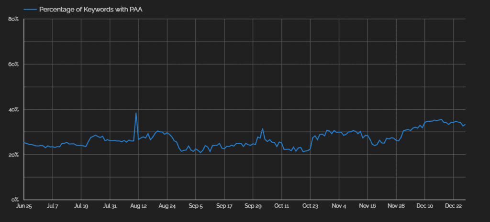Click the Aug 24 date label
490x222 pixels.
click(167, 206)
